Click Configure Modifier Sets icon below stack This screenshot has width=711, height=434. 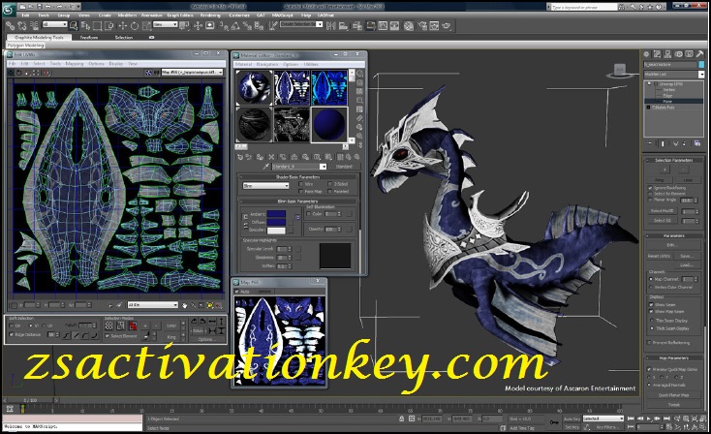[x=697, y=143]
